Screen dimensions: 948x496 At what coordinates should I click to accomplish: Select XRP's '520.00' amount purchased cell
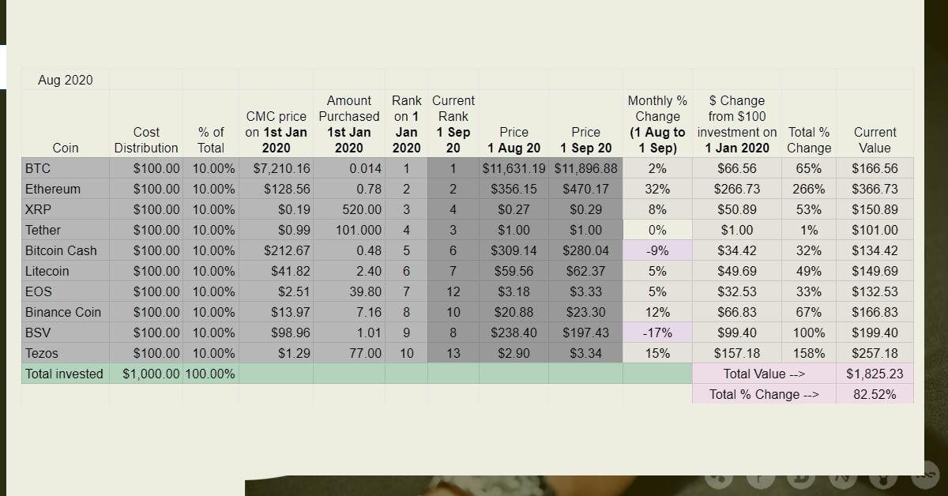pos(349,209)
